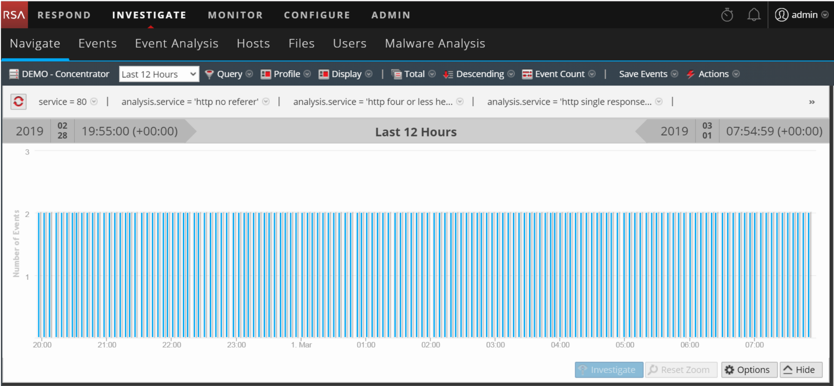Show more breadcrumbs with double chevron
Screen dimensions: 834x386
811,102
